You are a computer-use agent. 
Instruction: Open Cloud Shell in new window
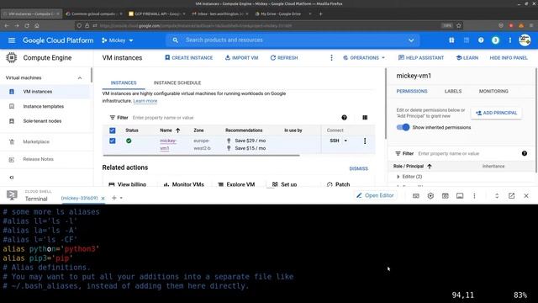pyautogui.click(x=511, y=196)
